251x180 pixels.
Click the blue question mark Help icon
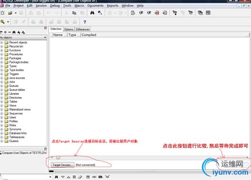(84, 22)
